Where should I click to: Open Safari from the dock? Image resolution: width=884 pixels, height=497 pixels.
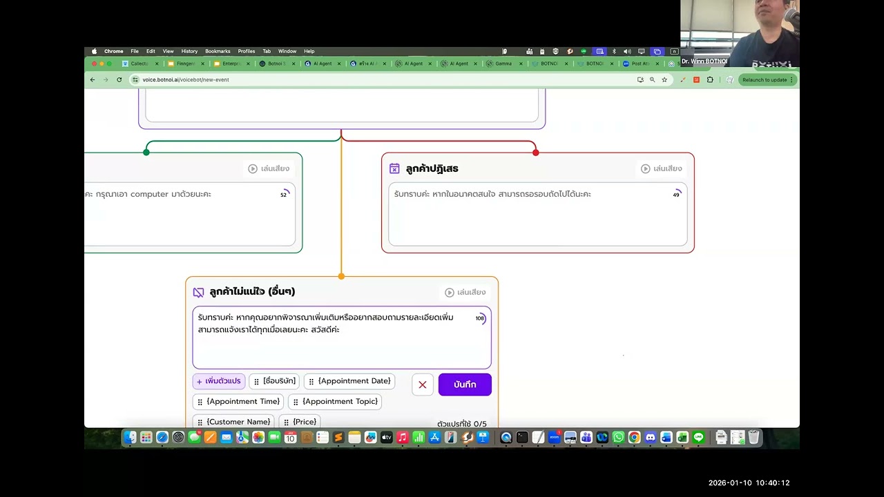pyautogui.click(x=162, y=437)
